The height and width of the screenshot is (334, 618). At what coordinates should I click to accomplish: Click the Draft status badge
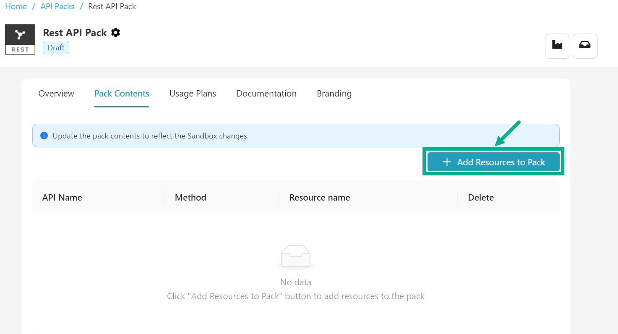(56, 48)
